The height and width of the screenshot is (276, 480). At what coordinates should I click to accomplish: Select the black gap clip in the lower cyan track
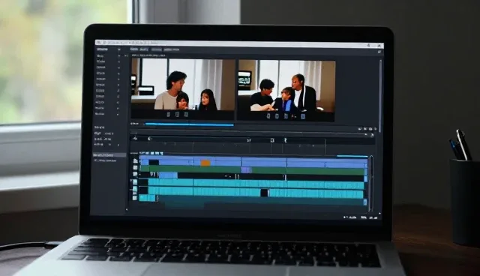264,193
